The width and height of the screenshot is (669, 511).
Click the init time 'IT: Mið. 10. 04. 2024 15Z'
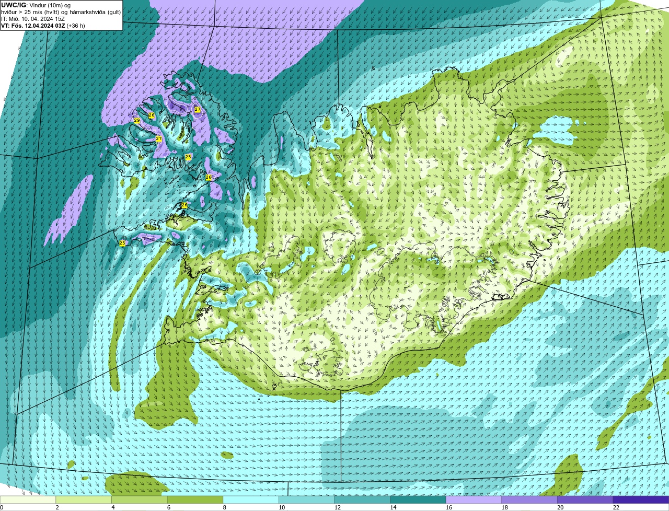pos(33,19)
